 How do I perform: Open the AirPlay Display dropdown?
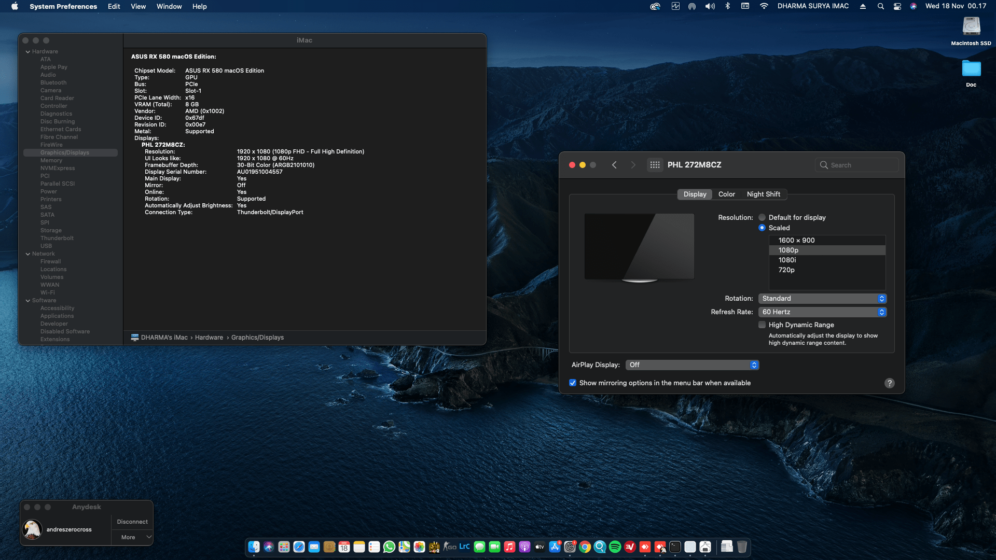coord(692,365)
